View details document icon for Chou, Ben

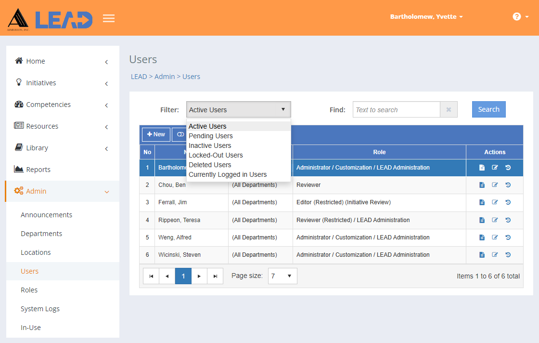click(482, 185)
